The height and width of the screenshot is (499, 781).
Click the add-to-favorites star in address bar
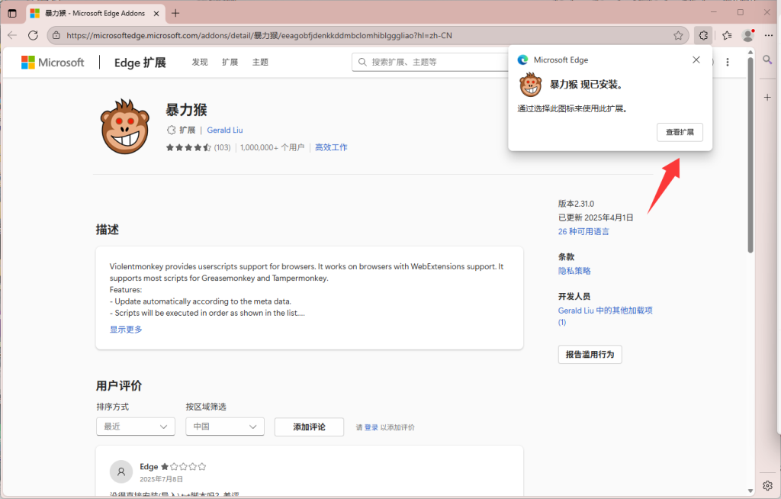pos(677,35)
